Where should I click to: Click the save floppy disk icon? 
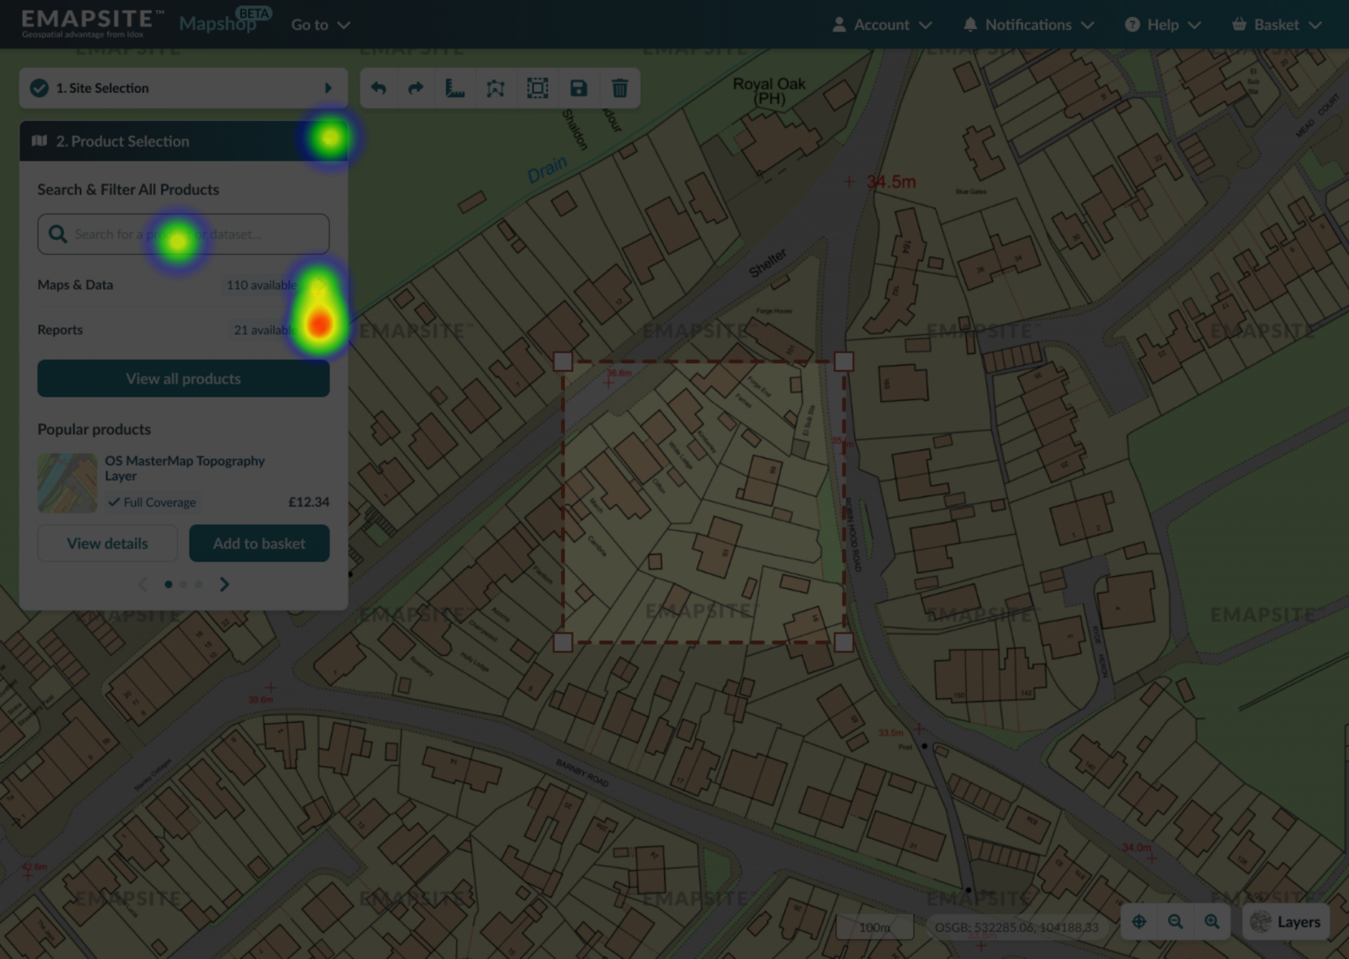(579, 89)
